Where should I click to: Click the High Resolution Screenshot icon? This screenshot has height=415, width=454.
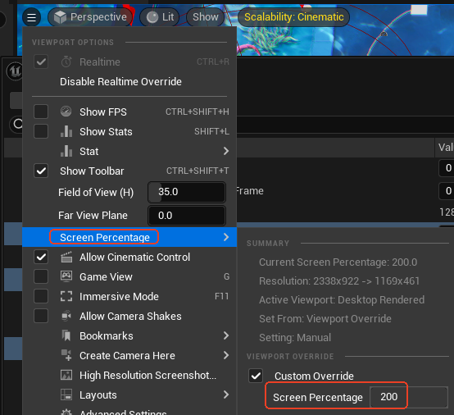pyautogui.click(x=66, y=375)
